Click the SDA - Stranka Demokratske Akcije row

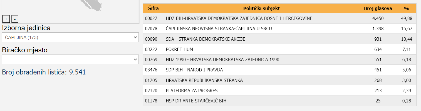pyautogui.click(x=205, y=39)
